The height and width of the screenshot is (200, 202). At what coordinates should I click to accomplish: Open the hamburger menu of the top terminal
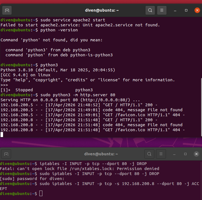pyautogui.click(x=162, y=10)
